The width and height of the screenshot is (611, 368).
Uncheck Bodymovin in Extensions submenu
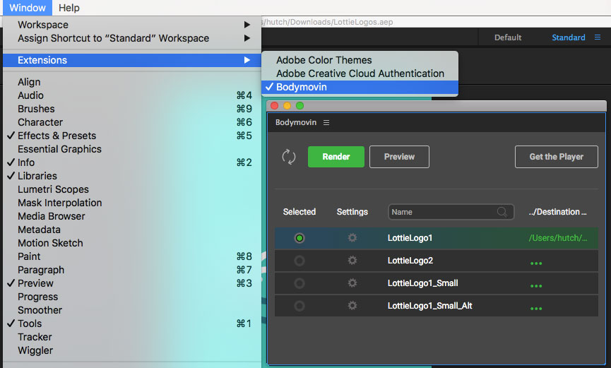pos(360,87)
